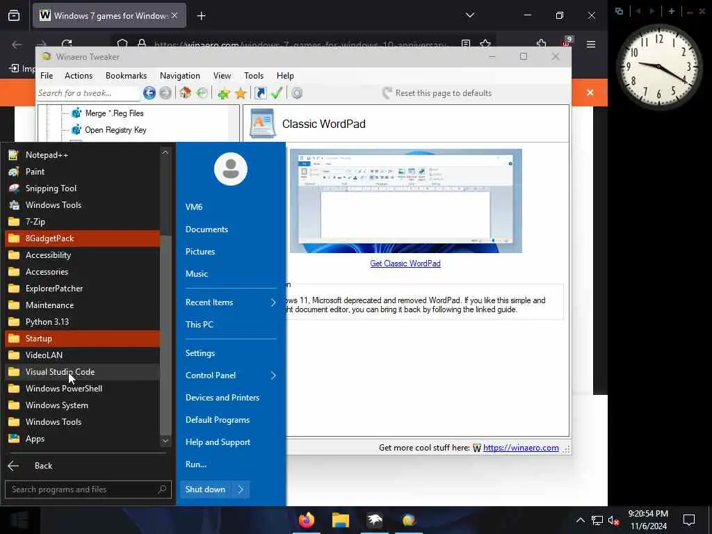Image resolution: width=712 pixels, height=534 pixels.
Task: Open Documents in start menu
Action: pyautogui.click(x=207, y=229)
